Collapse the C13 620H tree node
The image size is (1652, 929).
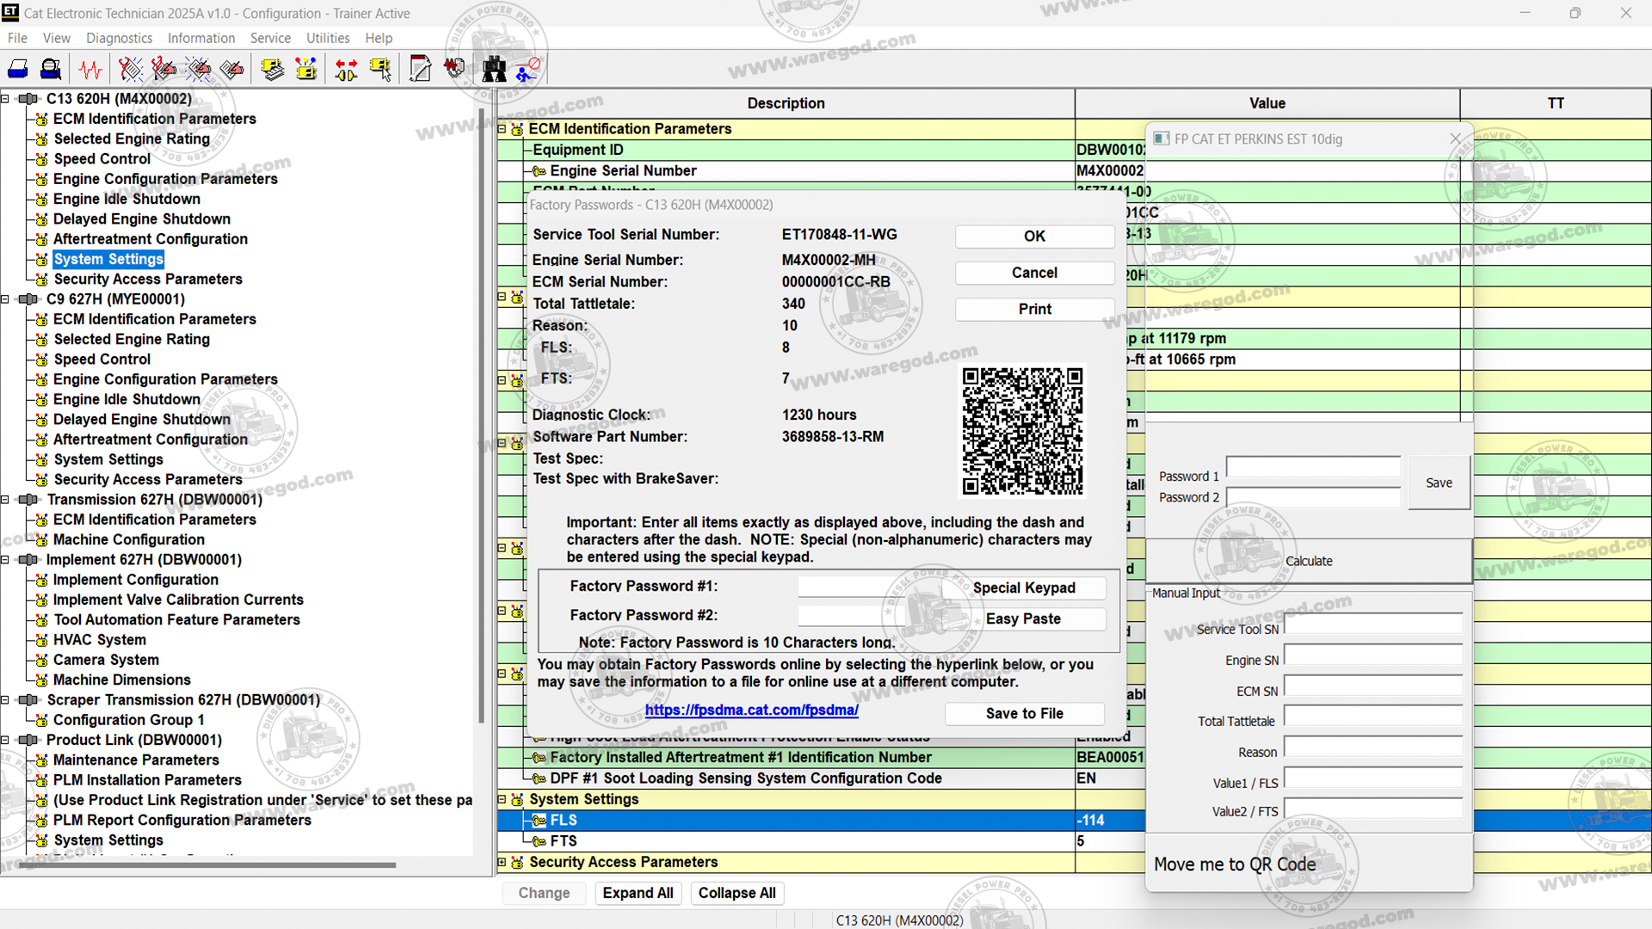(x=5, y=99)
